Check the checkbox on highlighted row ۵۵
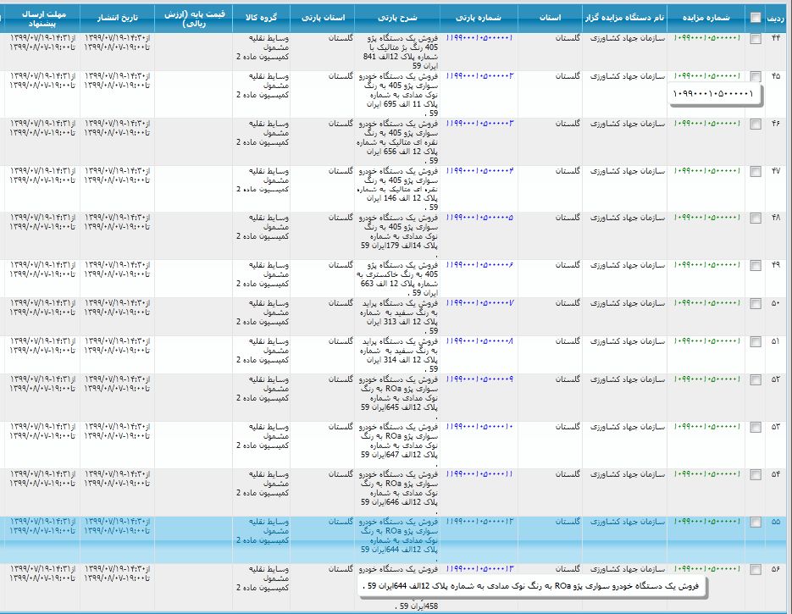This screenshot has width=792, height=614. tap(756, 522)
